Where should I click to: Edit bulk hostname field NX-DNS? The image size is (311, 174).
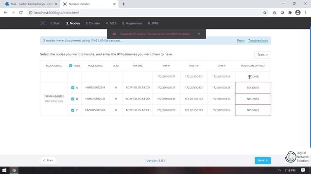click(253, 76)
